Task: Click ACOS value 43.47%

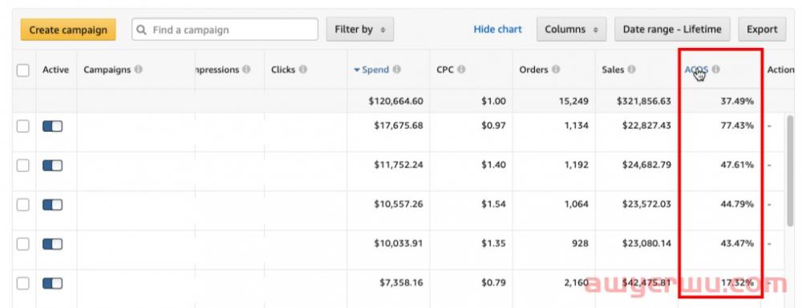Action: pos(737,243)
